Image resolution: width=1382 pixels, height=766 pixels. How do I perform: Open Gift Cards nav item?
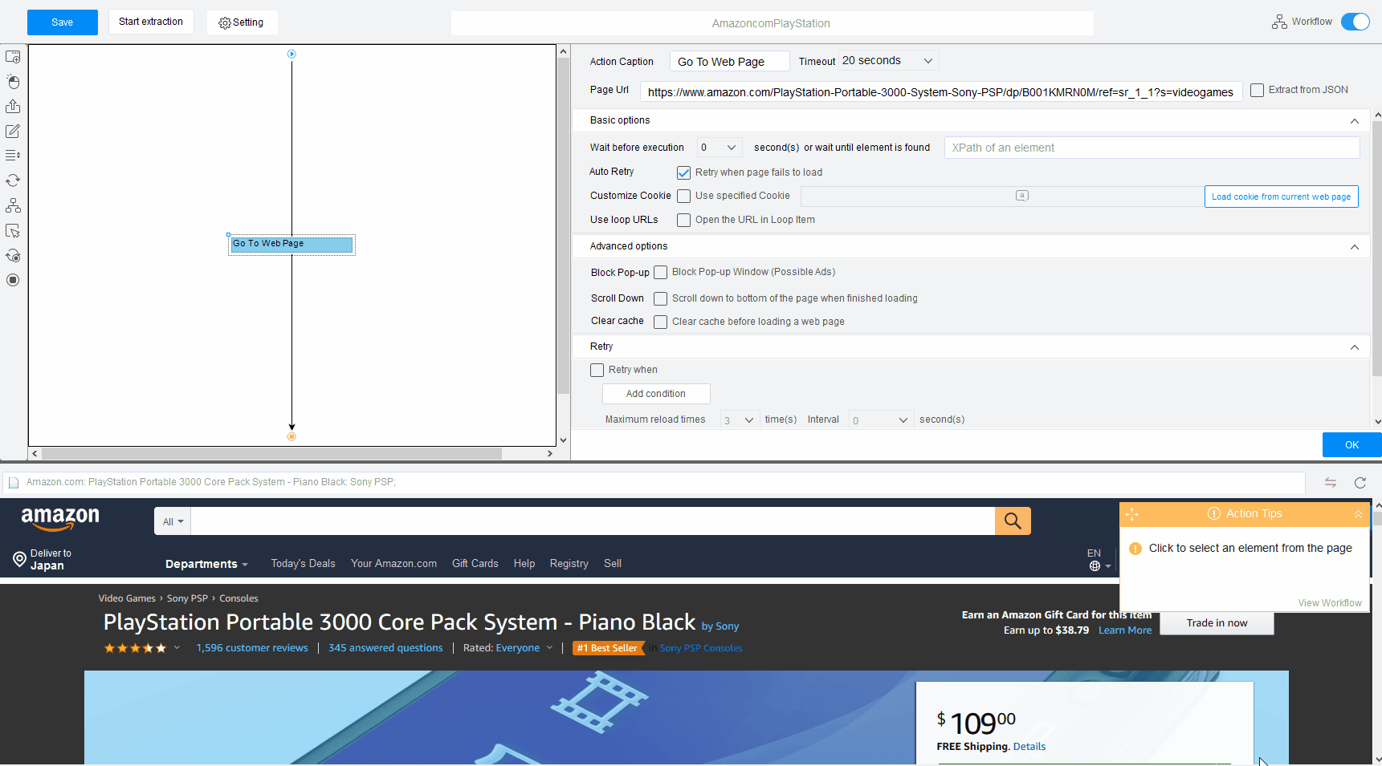(x=475, y=564)
